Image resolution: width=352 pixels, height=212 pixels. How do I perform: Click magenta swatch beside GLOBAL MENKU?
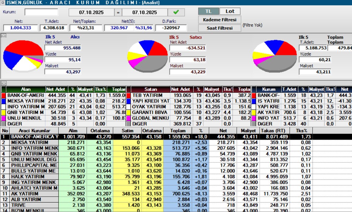pos(129,118)
